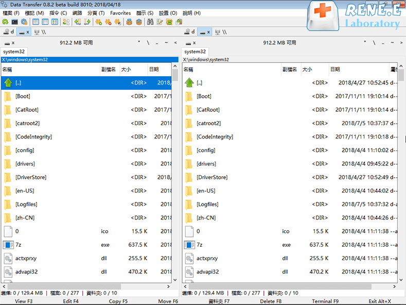Open the options gear toolbar icon
Viewport: 406px width, 305px height.
(24, 22)
